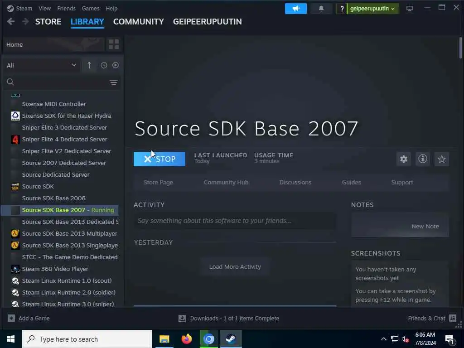The image size is (464, 348).
Task: Switch to the LIBRARY tab
Action: point(87,22)
